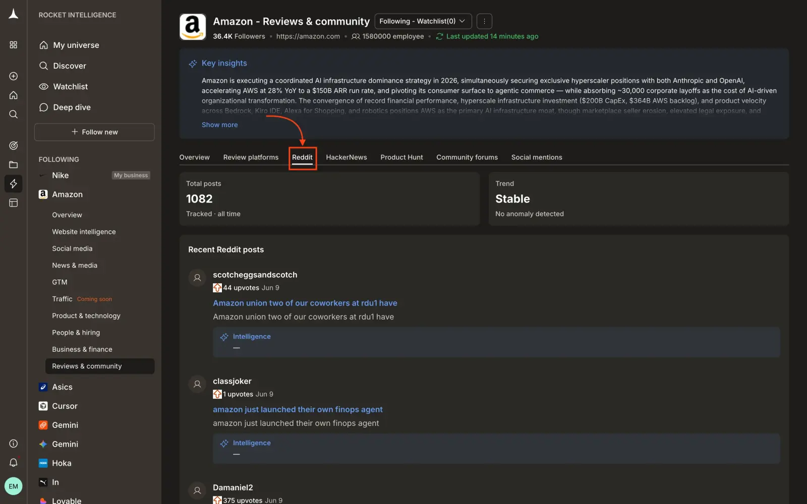This screenshot has width=807, height=504.
Task: Open Watchlist in the sidebar
Action: point(71,87)
